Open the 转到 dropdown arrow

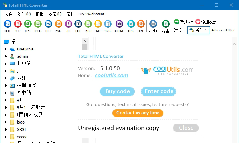(x=192, y=22)
